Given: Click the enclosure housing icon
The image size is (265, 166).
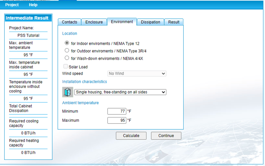Looking at the screenshot, I should pos(68,92).
